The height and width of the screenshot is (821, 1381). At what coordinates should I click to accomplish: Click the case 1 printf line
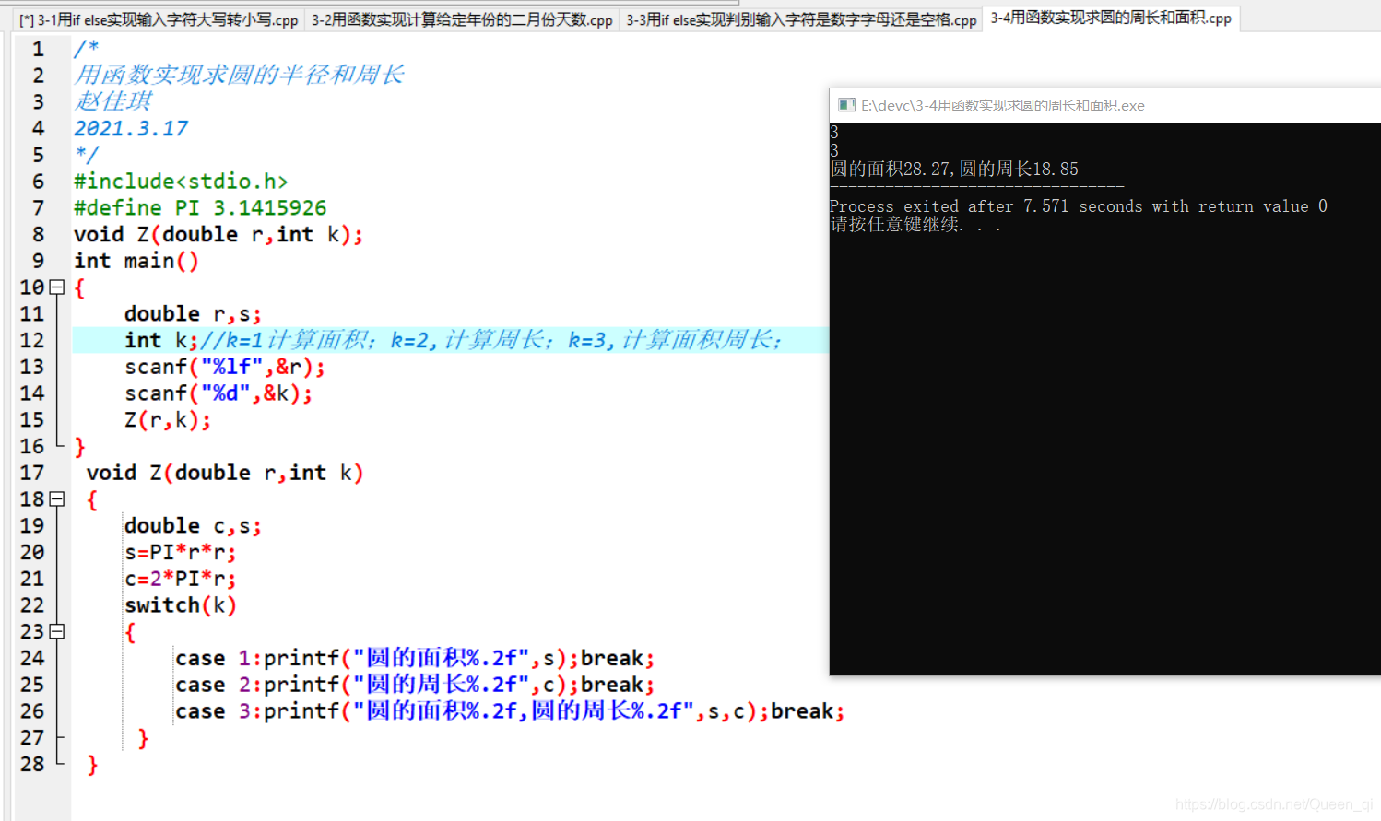click(415, 658)
